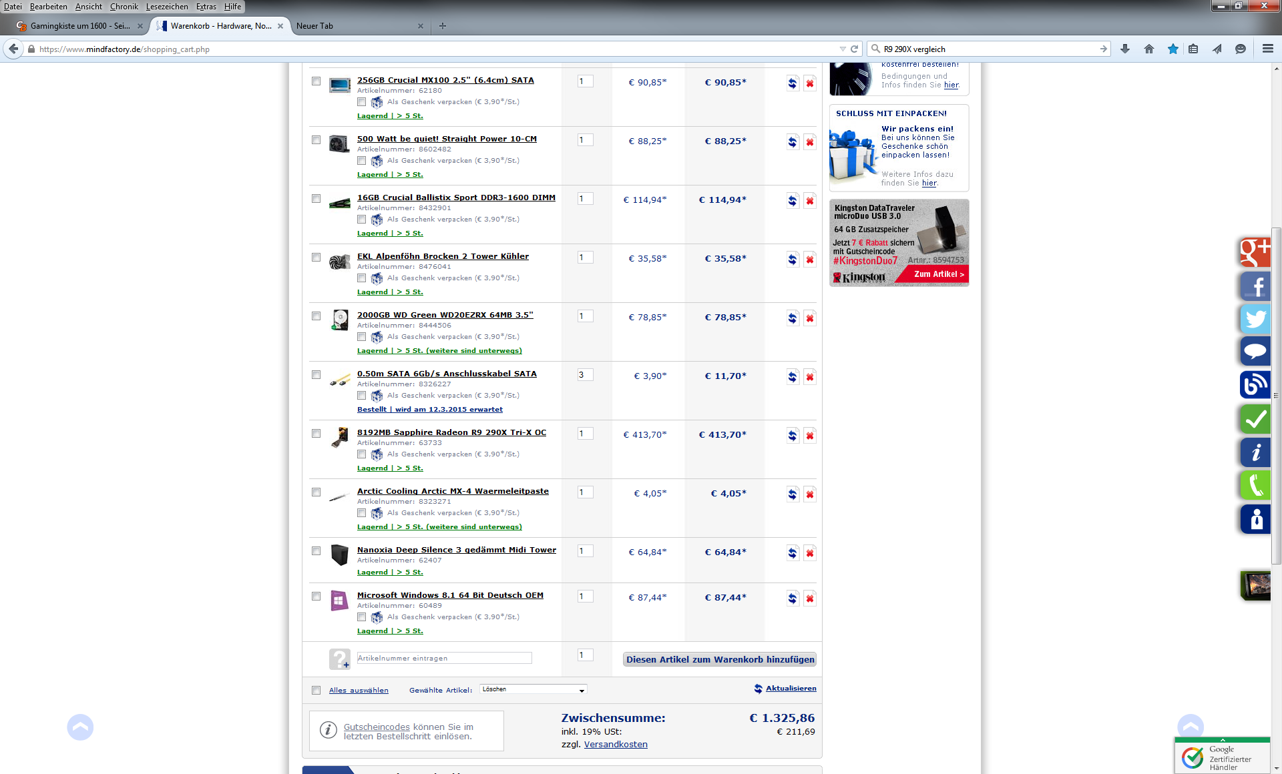Expand the Google Zertifizierter Händler badge
This screenshot has height=774, width=1282.
1222,741
